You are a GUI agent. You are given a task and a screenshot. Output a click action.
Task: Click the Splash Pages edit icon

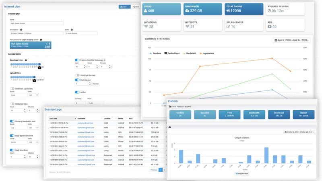pos(229,27)
